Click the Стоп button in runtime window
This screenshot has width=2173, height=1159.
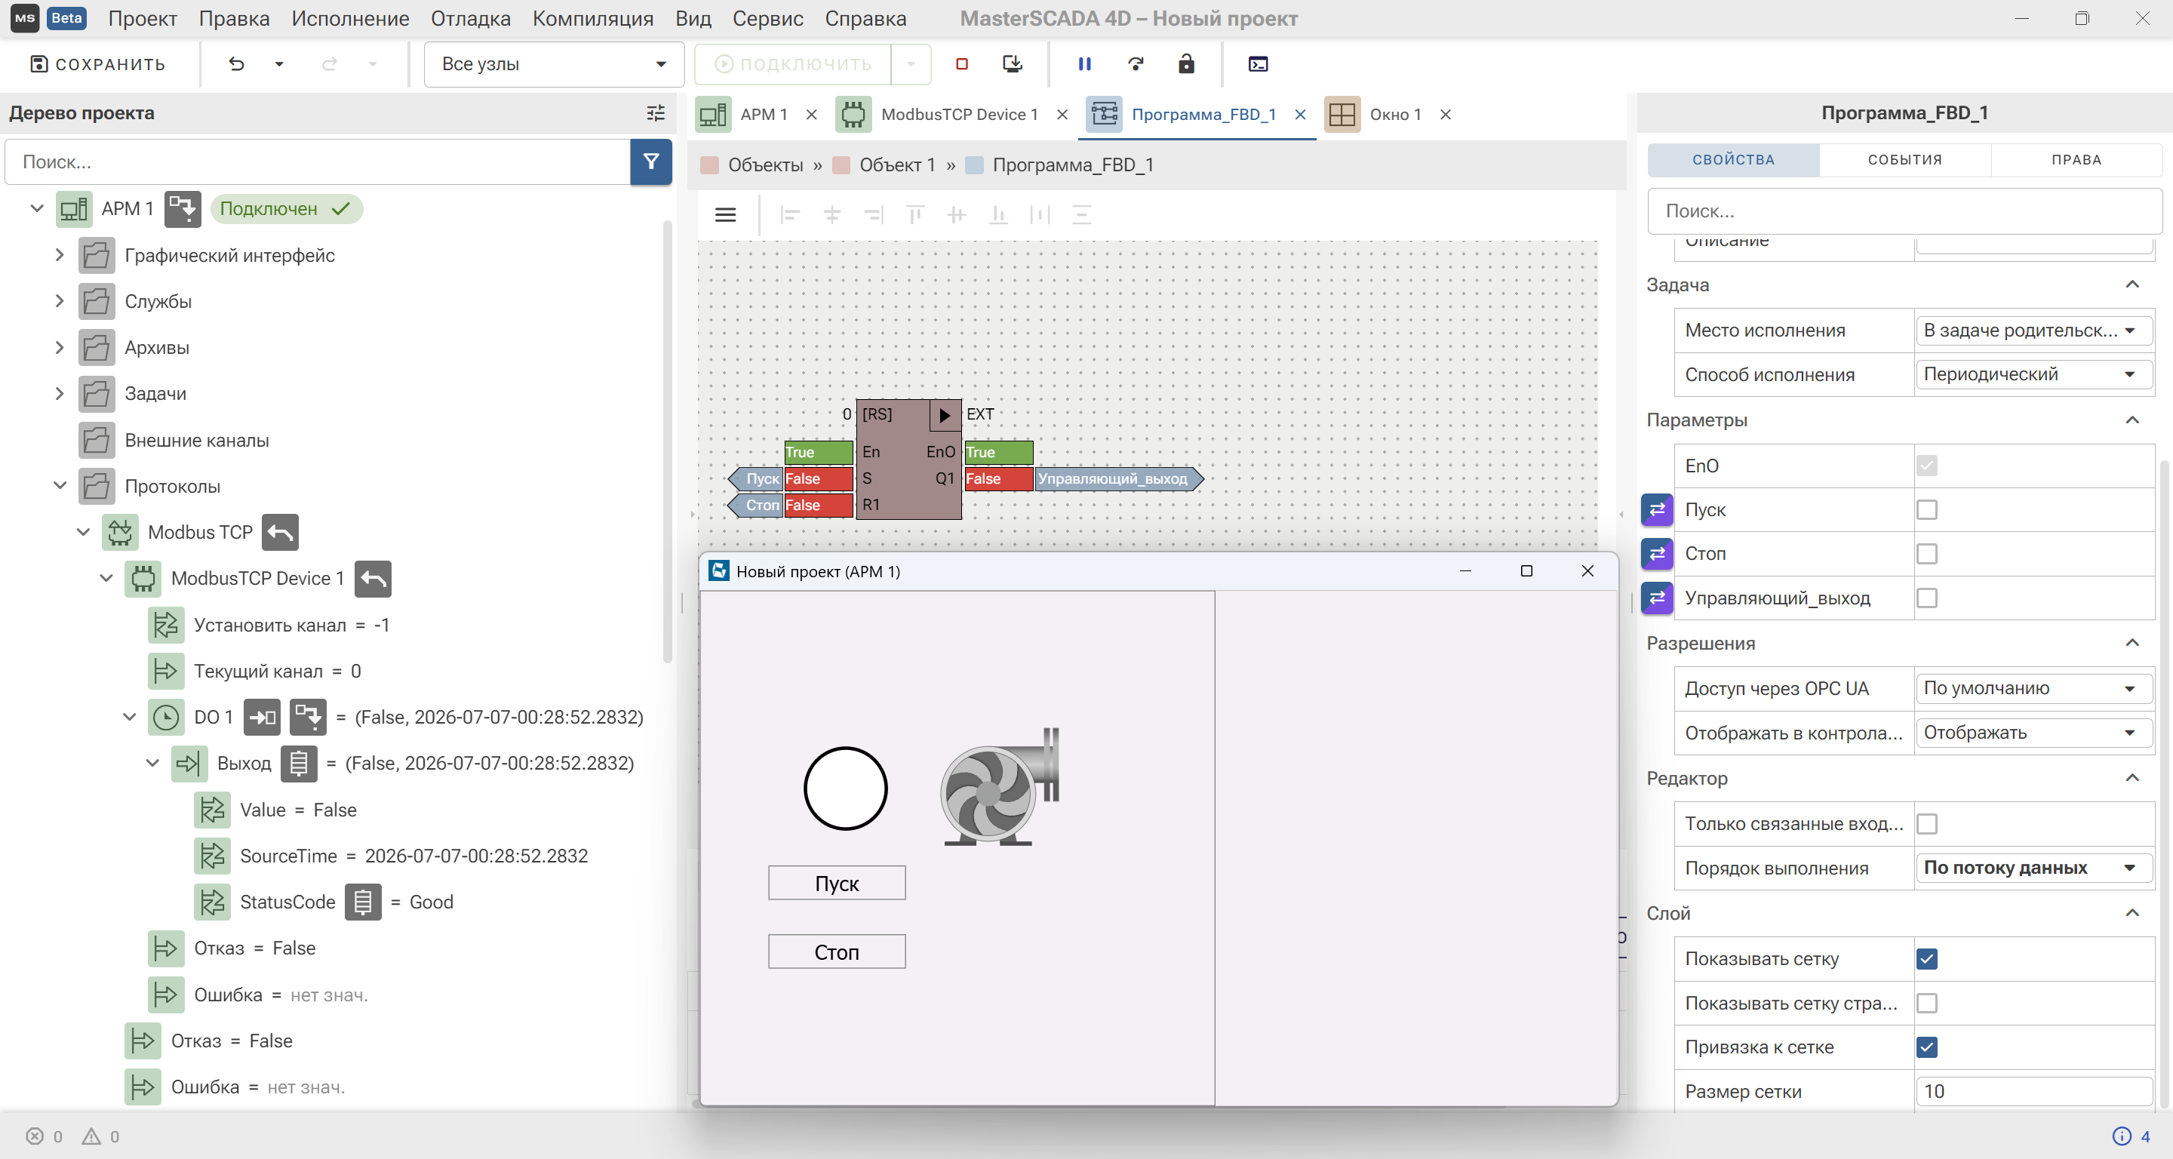click(x=837, y=951)
